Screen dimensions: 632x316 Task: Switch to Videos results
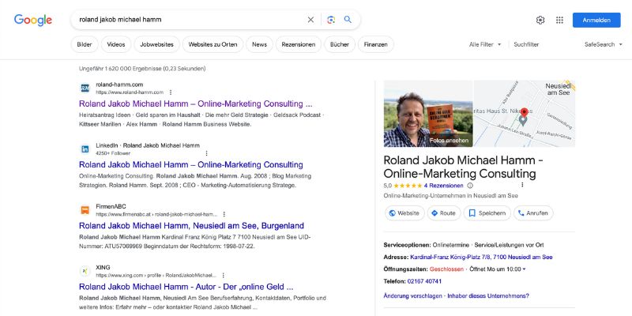pos(116,44)
